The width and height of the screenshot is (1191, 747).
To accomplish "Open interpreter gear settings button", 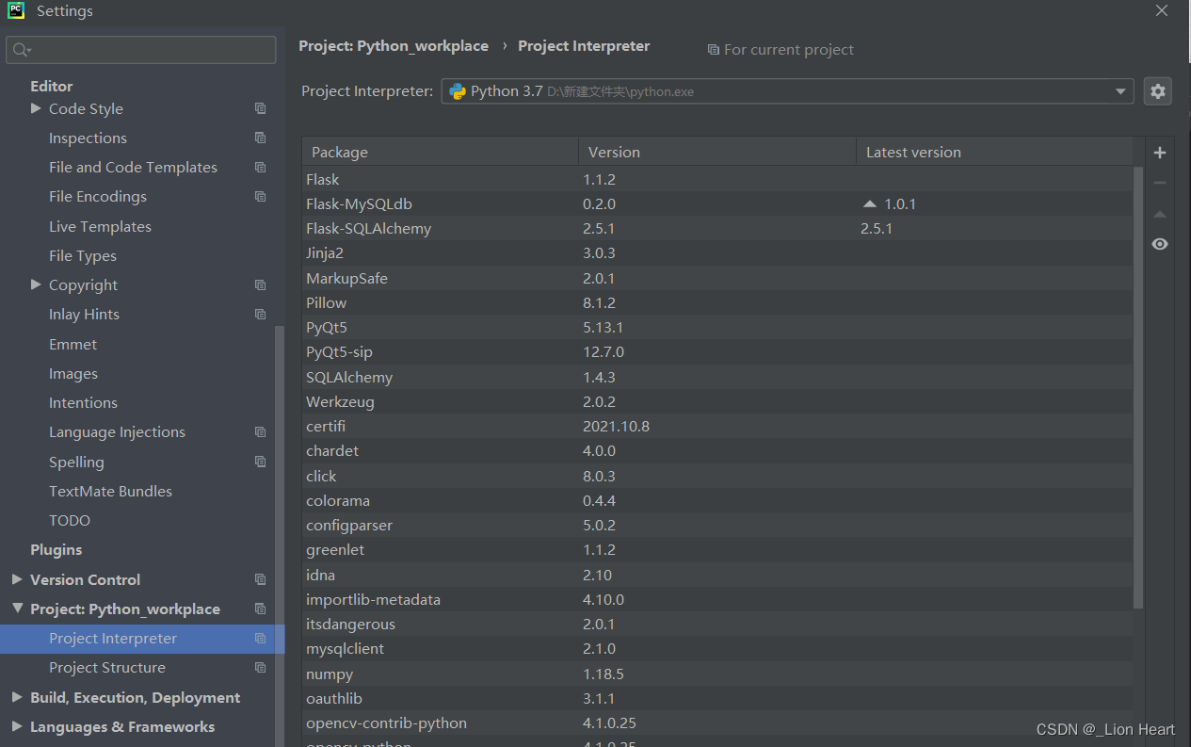I will (x=1158, y=91).
